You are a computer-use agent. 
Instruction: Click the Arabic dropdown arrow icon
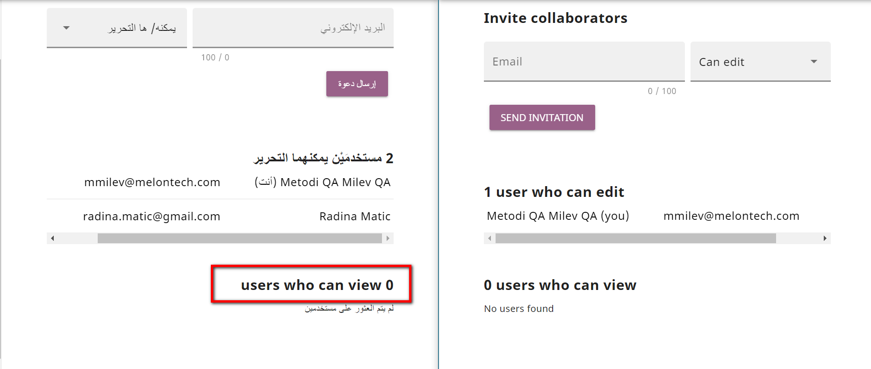pos(66,28)
